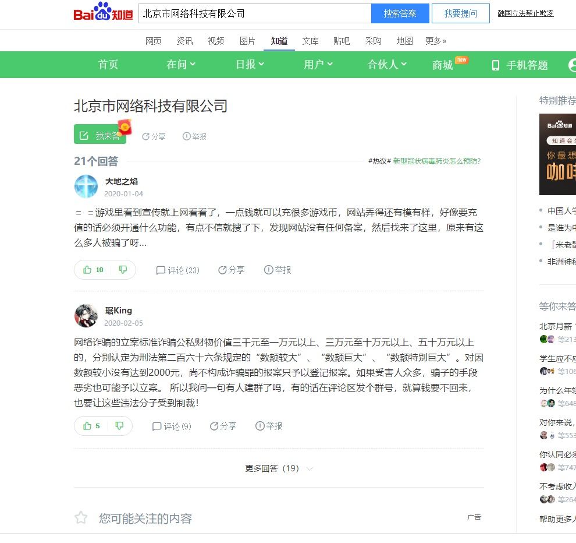Open 琚King user profile name
576x543 pixels.
point(119,311)
